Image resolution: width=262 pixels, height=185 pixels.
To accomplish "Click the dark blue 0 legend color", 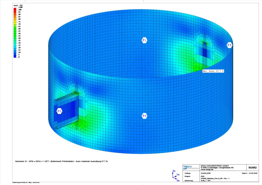I will coord(15,56).
